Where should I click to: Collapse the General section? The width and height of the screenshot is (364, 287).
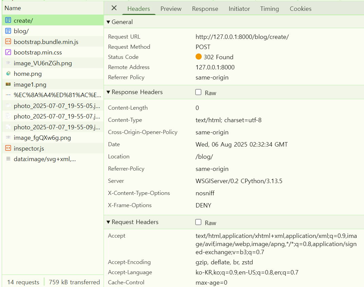coord(108,22)
